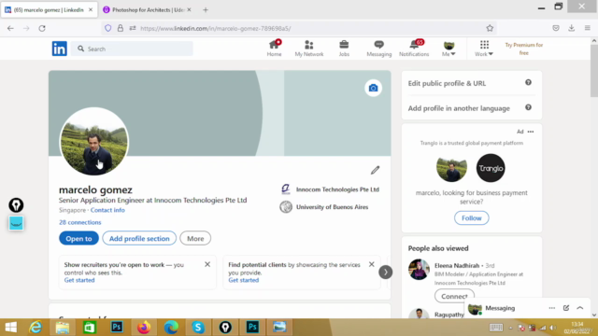This screenshot has width=598, height=336.
Task: Open Microsoft Edge from taskbar
Action: coord(171,328)
